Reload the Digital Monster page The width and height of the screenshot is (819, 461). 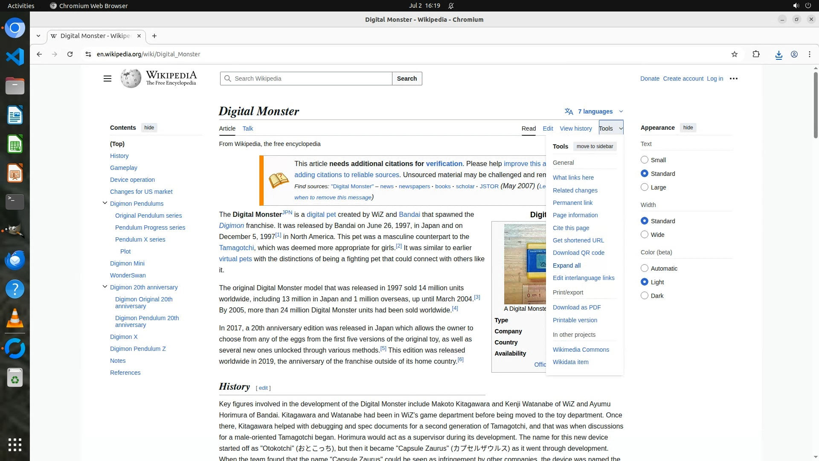70,54
